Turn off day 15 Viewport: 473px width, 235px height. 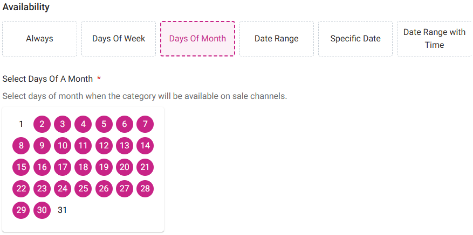coord(21,167)
